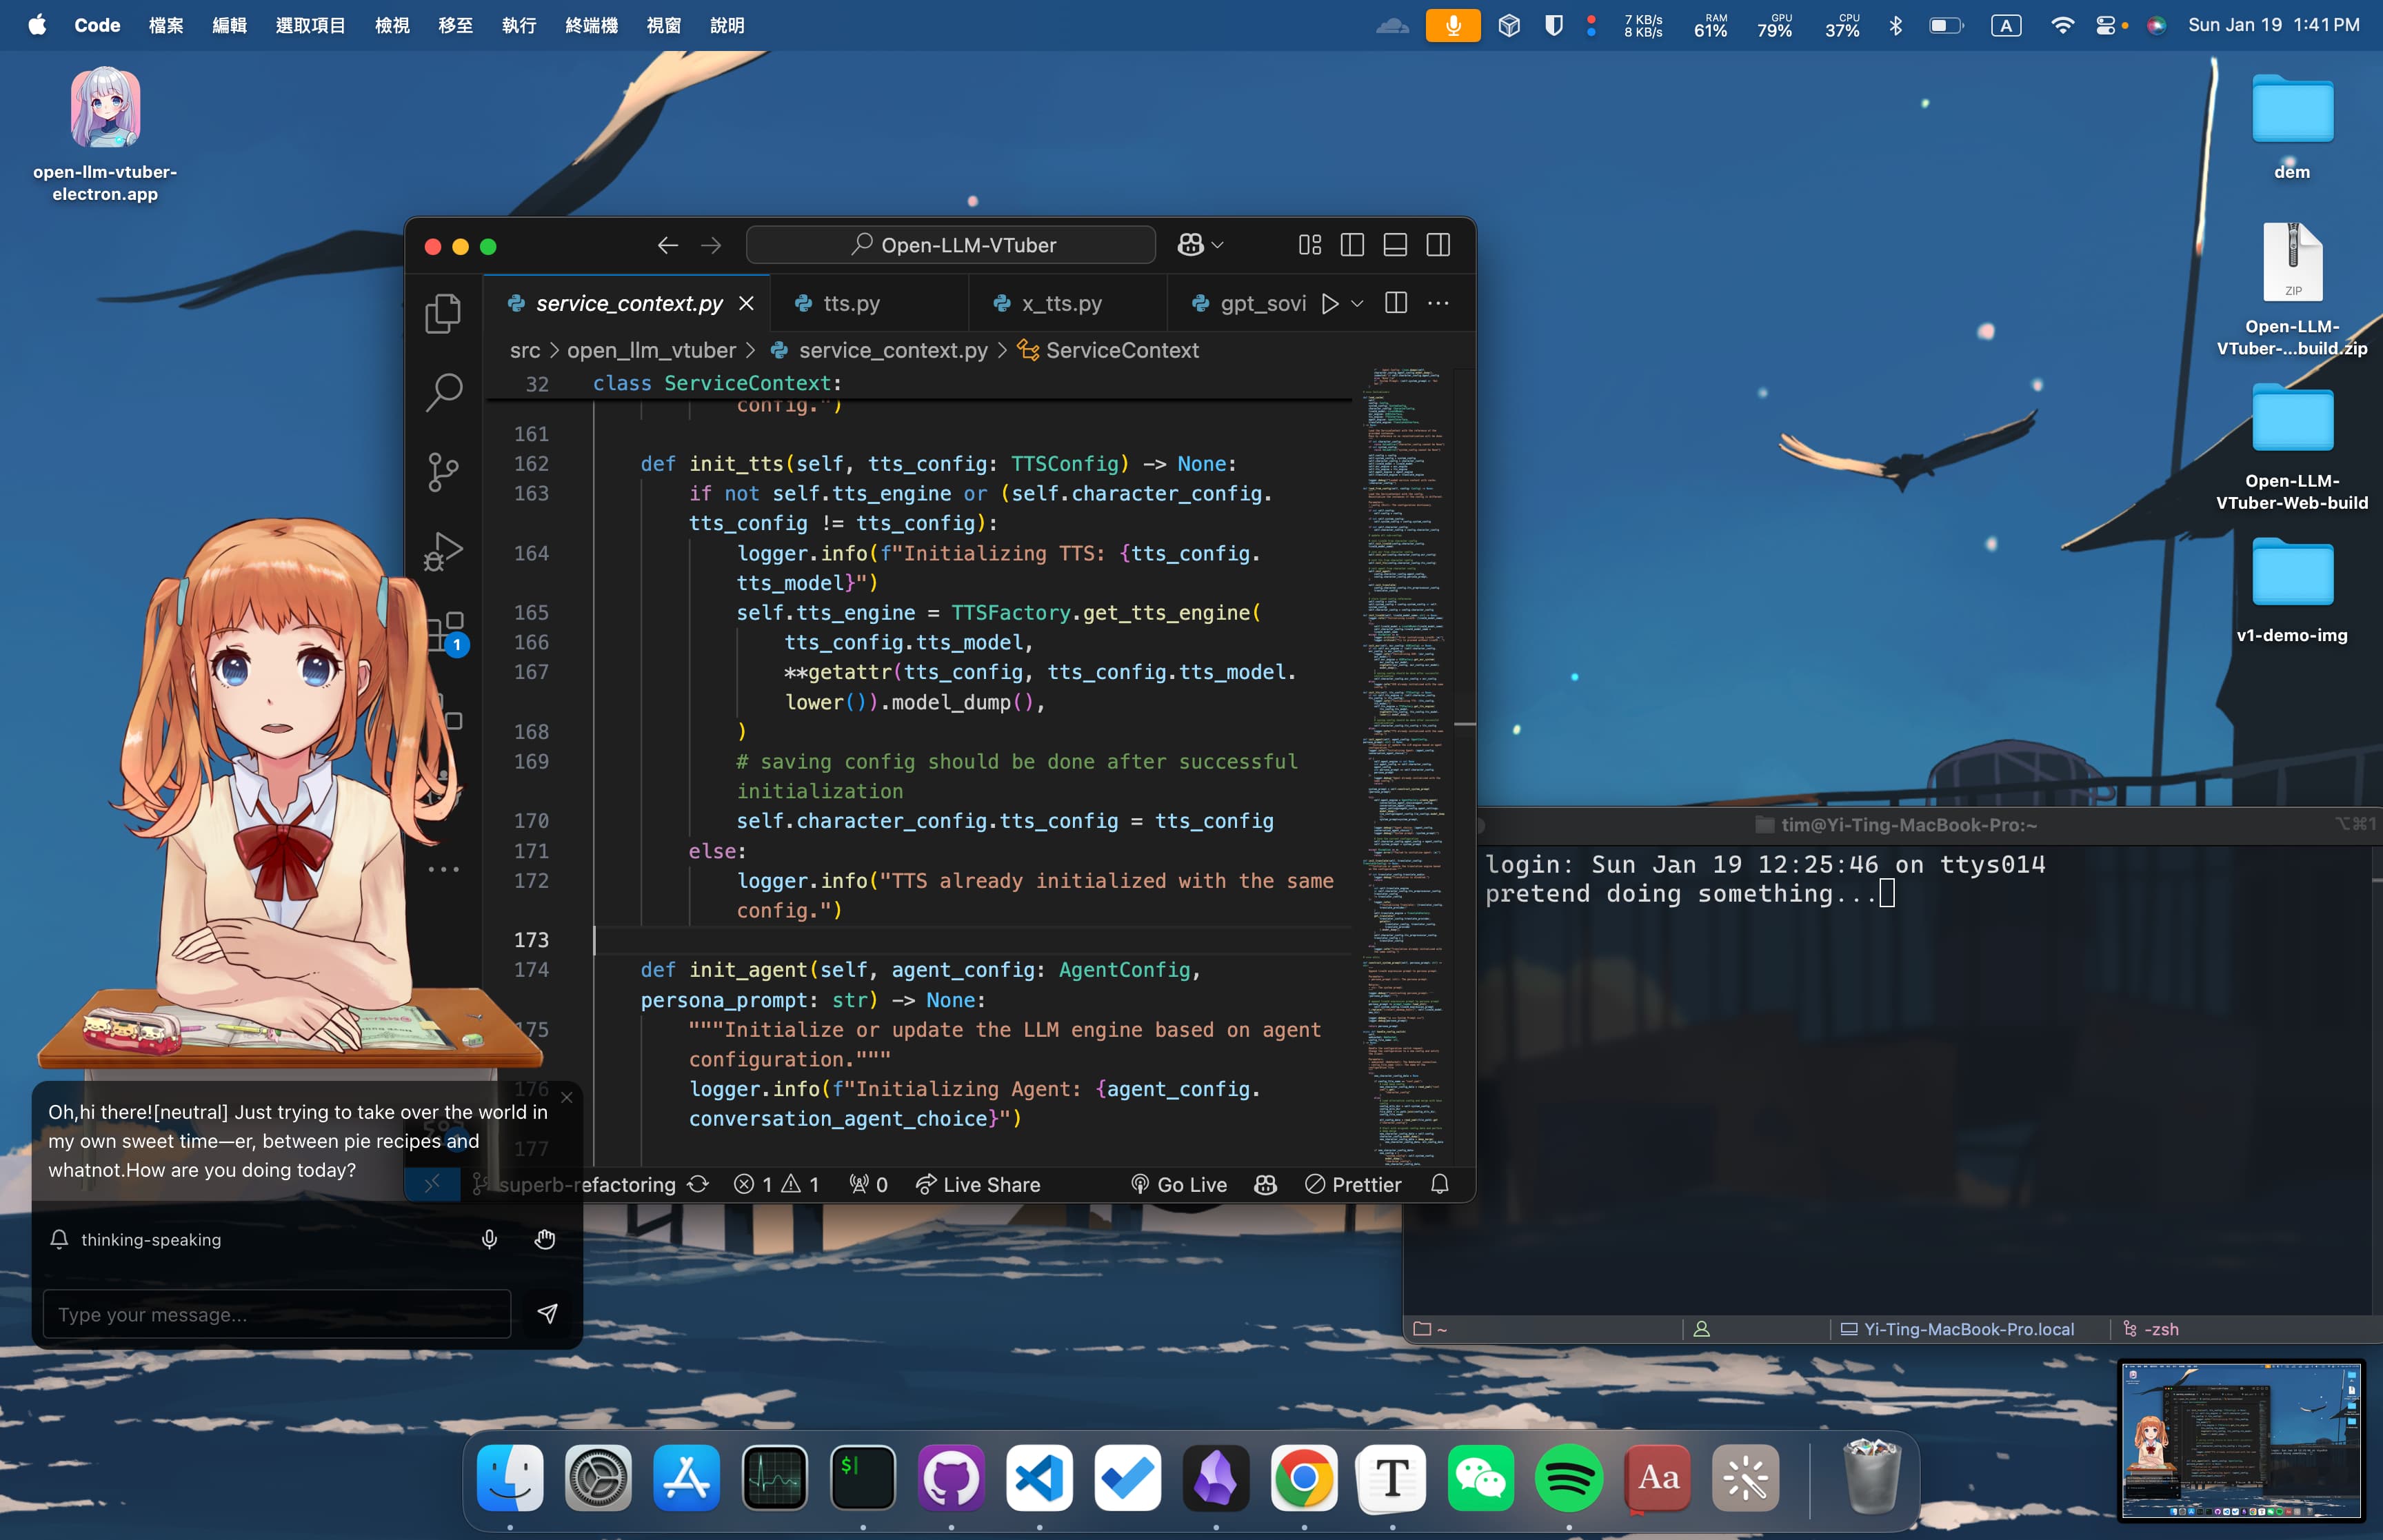The height and width of the screenshot is (1540, 2383).
Task: Go back in VS Code navigation
Action: 668,245
